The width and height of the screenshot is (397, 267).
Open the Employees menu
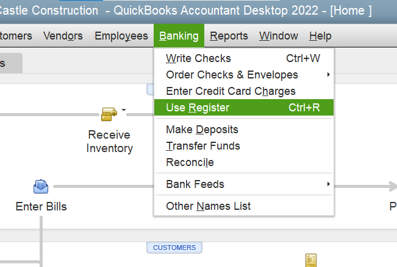click(x=121, y=36)
